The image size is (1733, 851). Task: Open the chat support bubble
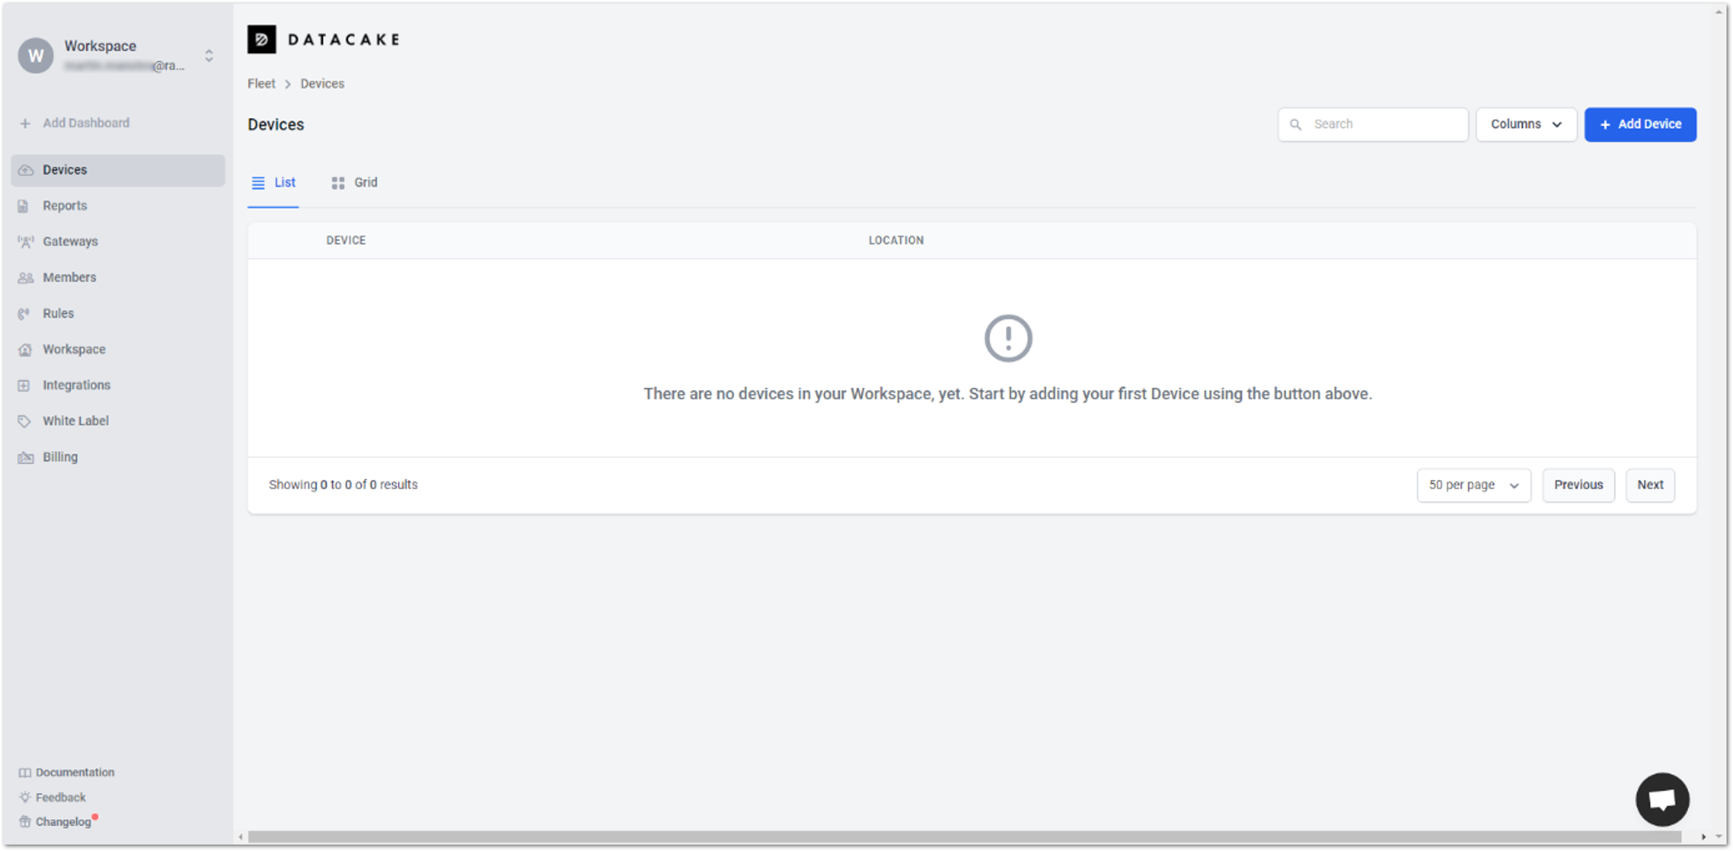[1662, 799]
